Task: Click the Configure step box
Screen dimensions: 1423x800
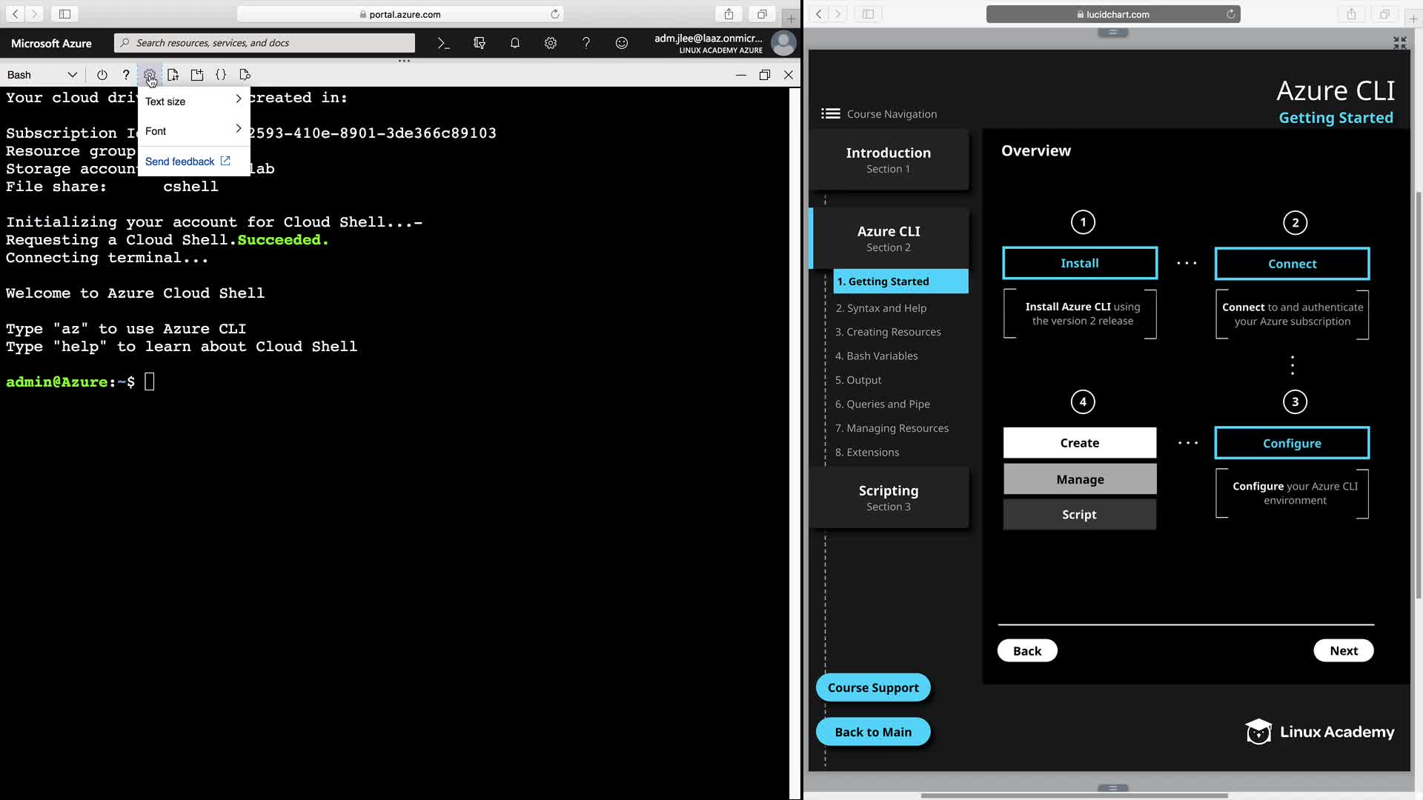Action: (x=1292, y=443)
